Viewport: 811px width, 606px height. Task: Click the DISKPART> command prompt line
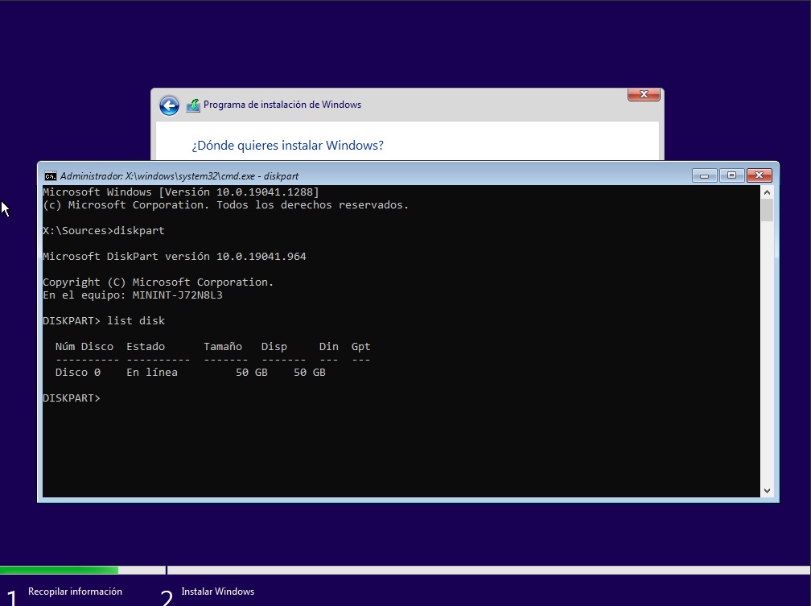[x=72, y=398]
